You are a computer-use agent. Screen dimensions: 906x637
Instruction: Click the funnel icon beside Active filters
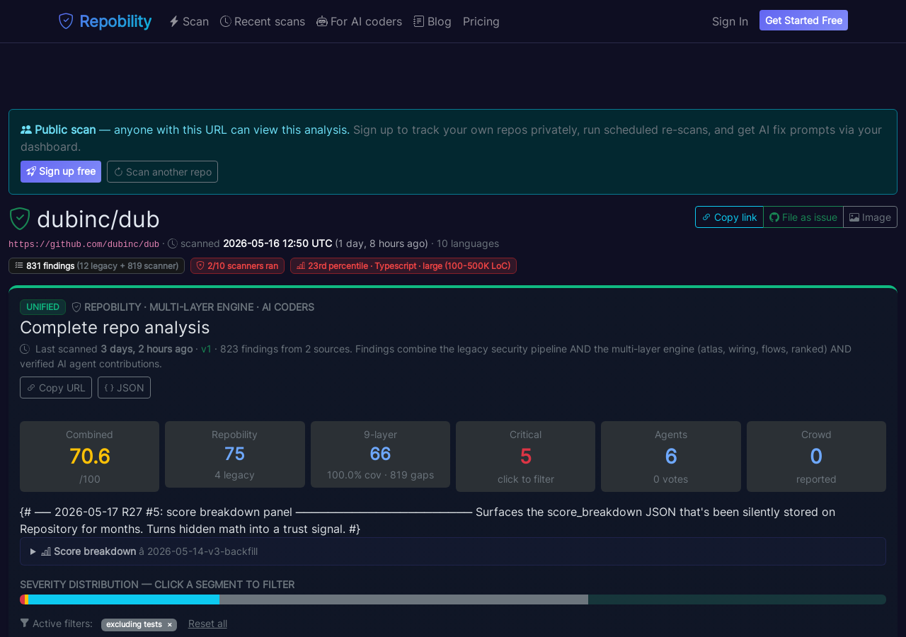click(x=25, y=624)
